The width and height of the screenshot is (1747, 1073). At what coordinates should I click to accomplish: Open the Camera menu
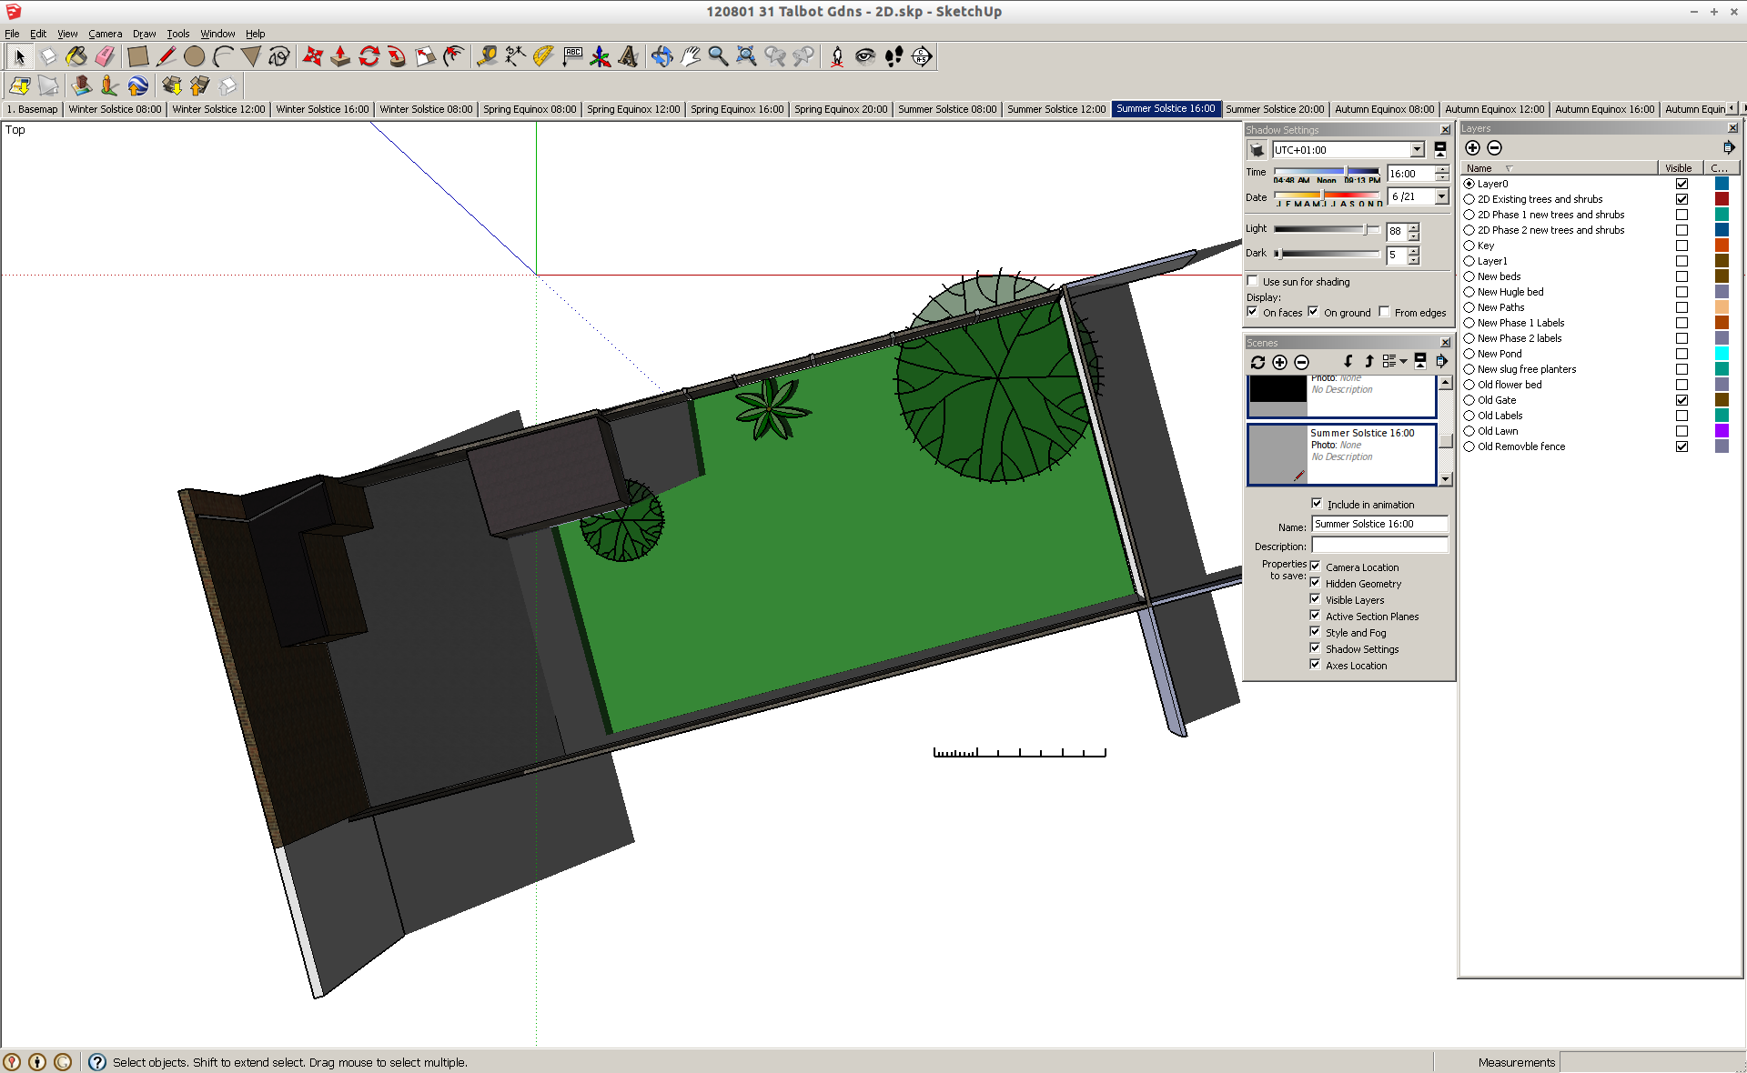(105, 34)
